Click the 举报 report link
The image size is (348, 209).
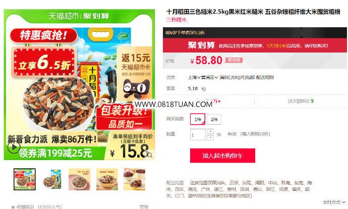[144, 207]
